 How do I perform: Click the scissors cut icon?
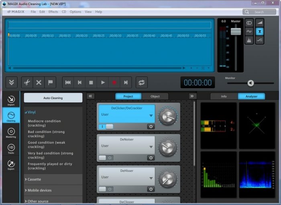pyautogui.click(x=27, y=82)
